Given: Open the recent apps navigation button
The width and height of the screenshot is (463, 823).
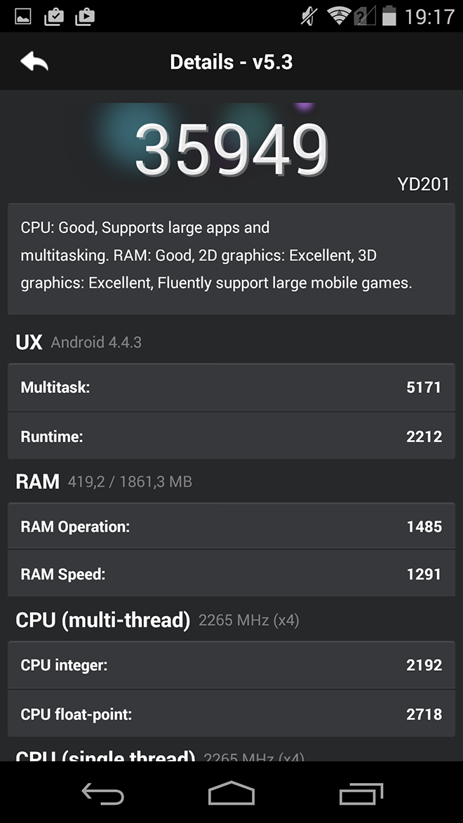Looking at the screenshot, I should tap(361, 793).
